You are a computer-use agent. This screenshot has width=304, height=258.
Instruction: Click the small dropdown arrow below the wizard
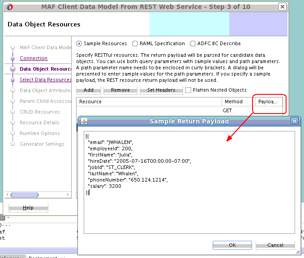click(x=9, y=217)
